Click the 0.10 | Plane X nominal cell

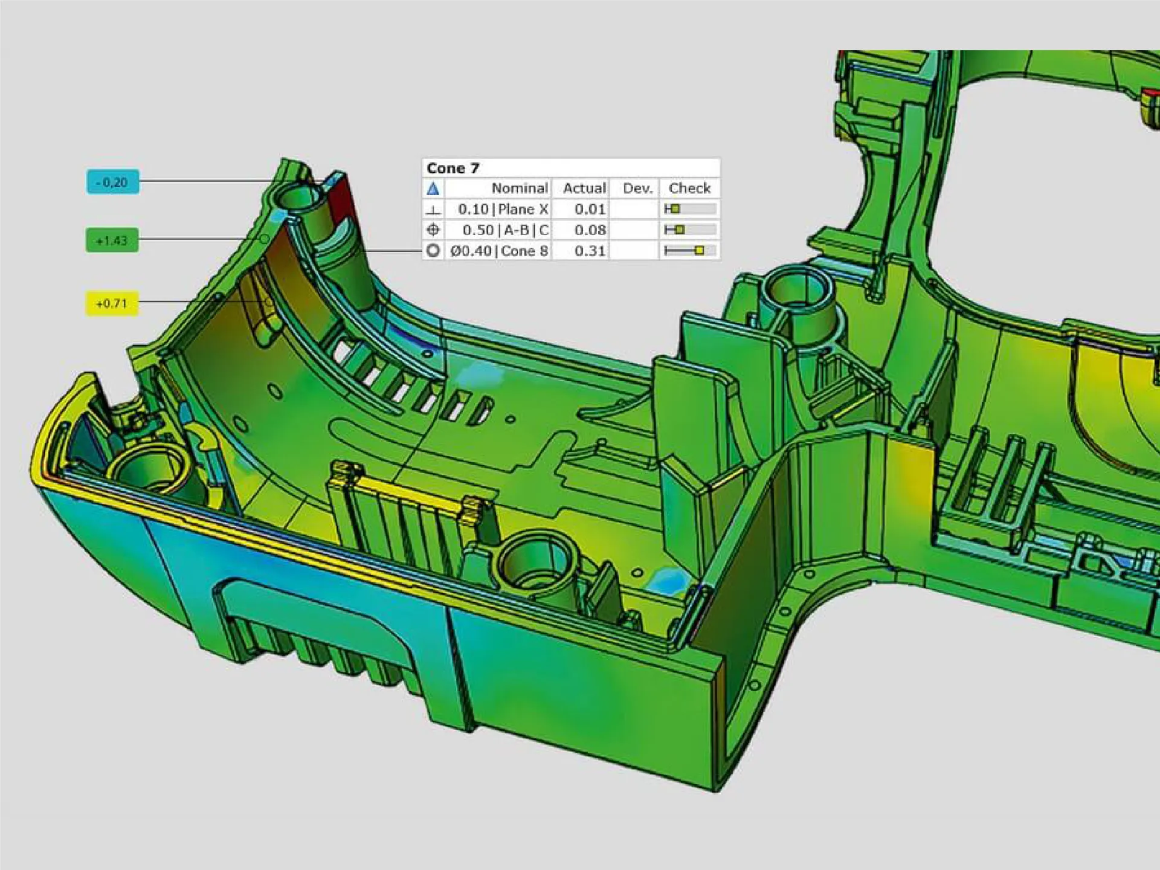coord(503,210)
